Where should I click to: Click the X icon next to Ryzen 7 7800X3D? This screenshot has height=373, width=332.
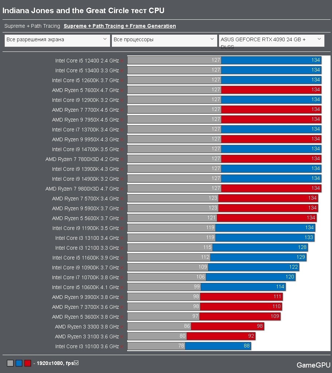tap(122, 159)
